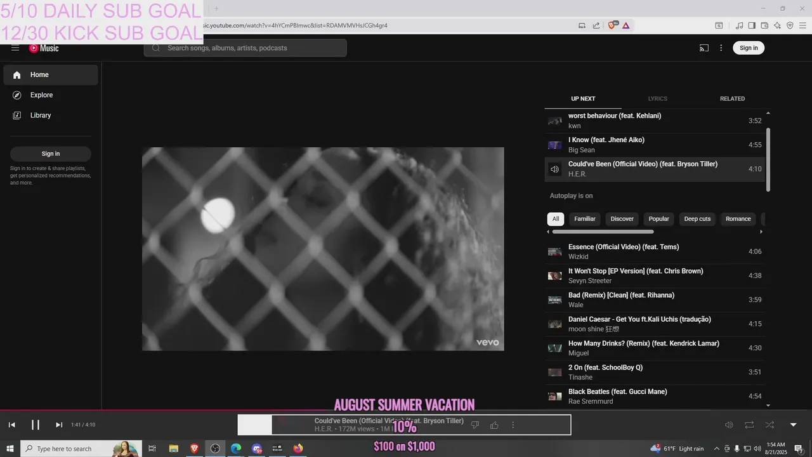Select the Popular filter chip
Viewport: 812px width, 457px height.
[x=658, y=219]
